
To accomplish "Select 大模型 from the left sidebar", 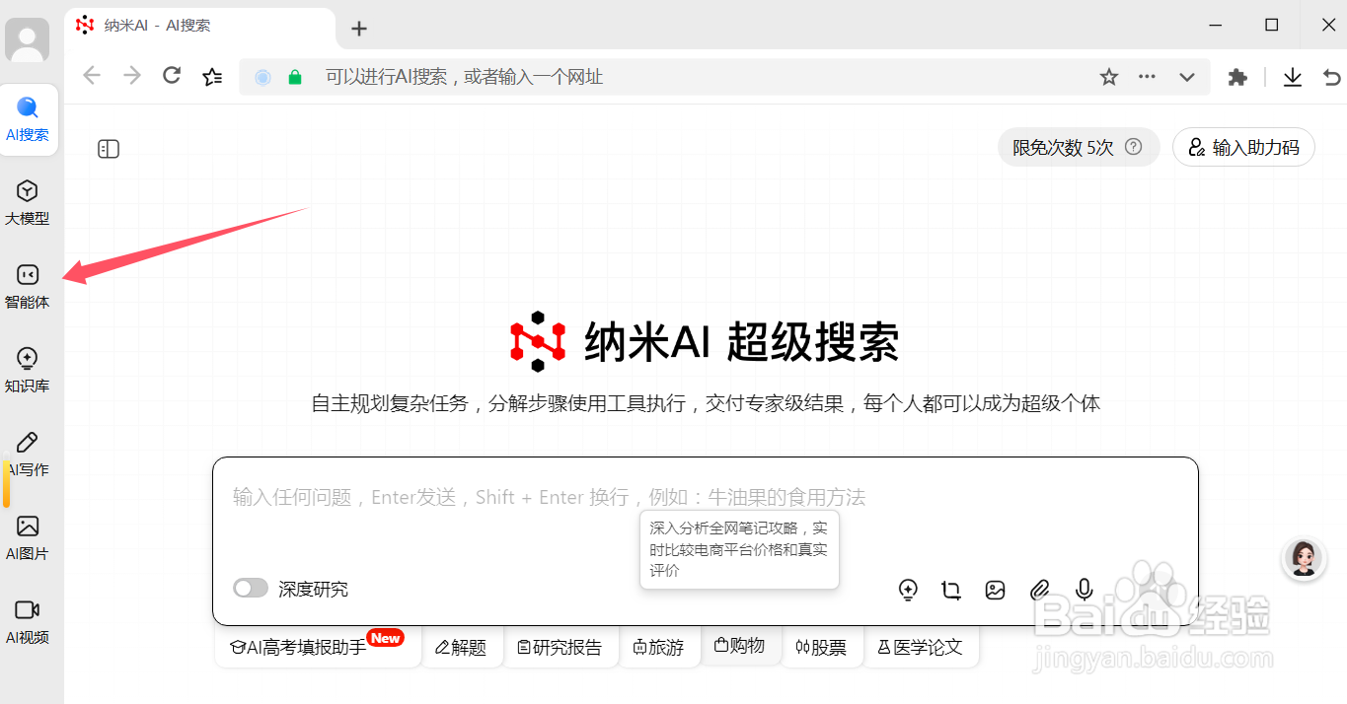I will click(29, 202).
